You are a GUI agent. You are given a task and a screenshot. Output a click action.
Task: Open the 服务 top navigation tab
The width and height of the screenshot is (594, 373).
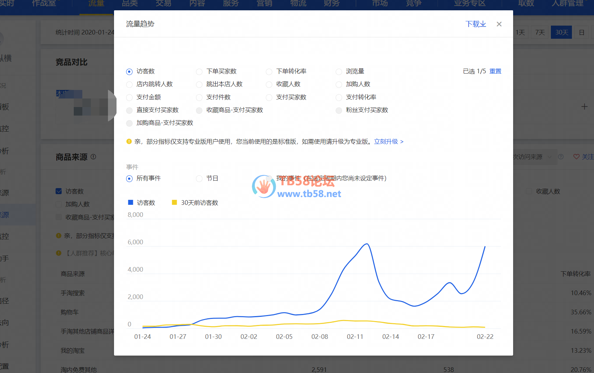tap(231, 4)
